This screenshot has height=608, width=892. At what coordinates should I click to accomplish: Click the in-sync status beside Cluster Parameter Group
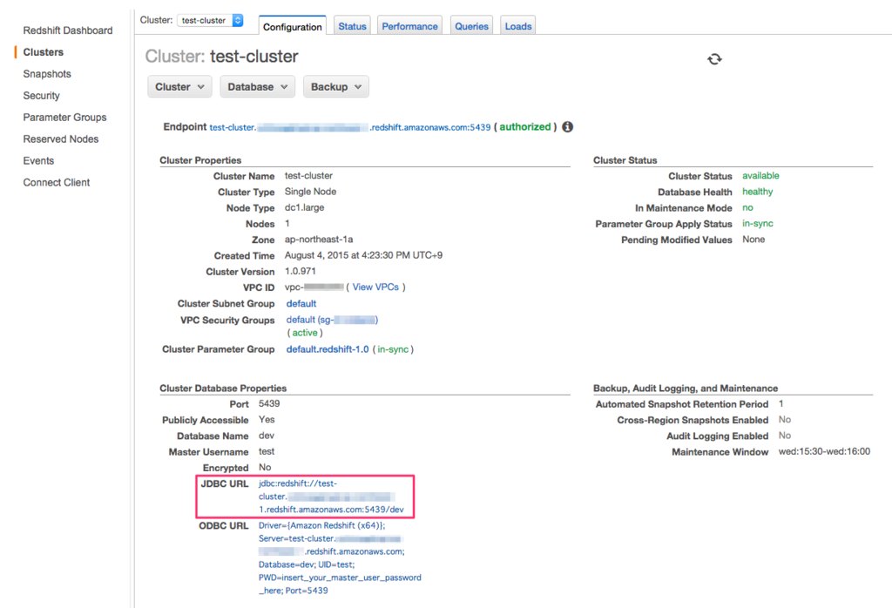tap(393, 349)
